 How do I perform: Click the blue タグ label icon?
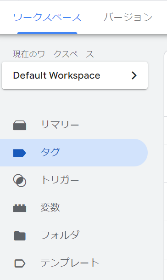tap(20, 153)
